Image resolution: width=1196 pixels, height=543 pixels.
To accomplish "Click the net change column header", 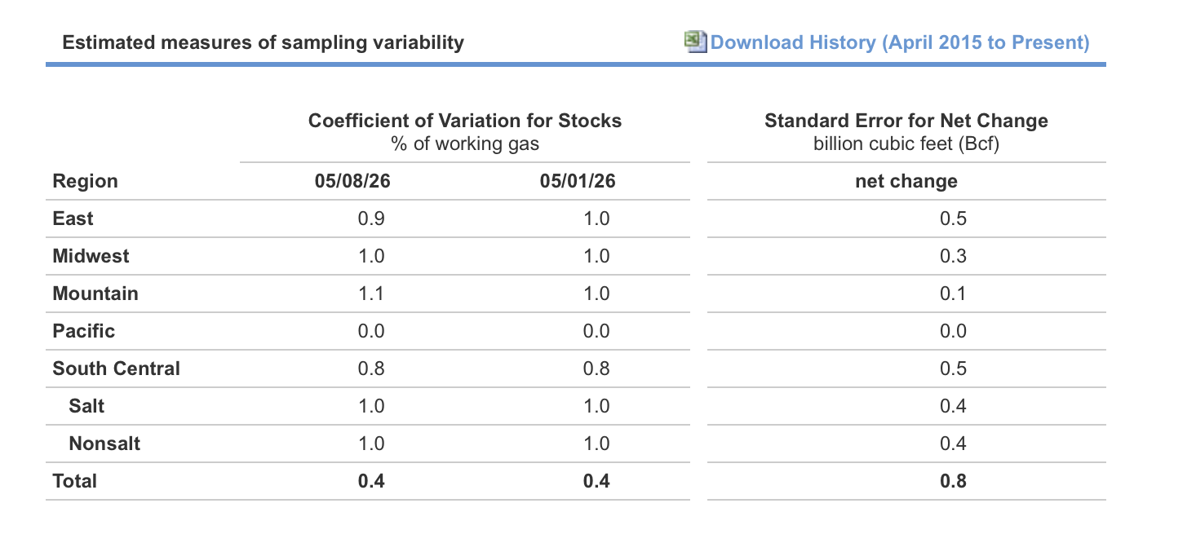I will click(x=906, y=181).
